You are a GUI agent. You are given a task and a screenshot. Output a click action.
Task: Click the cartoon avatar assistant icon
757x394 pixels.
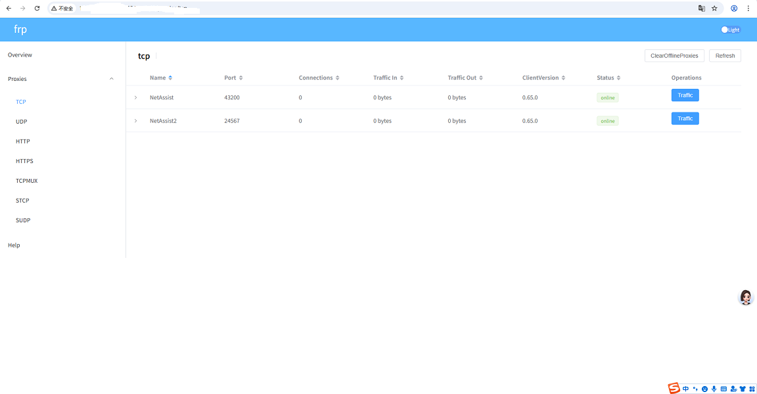coord(746,297)
